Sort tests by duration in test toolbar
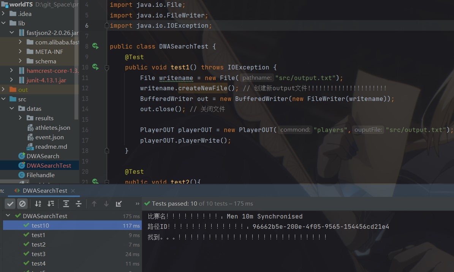Image resolution: width=454 pixels, height=272 pixels. click(51, 204)
